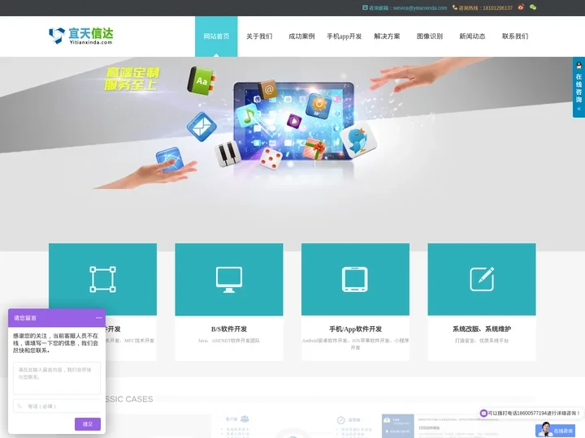This screenshot has width=585, height=438.
Task: Click the edit pencil icon for 系统改版
Action: 482,279
